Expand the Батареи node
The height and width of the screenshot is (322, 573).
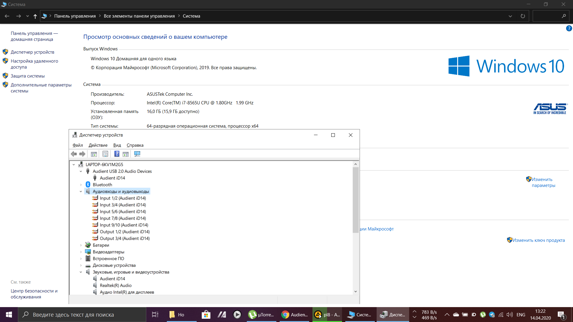coord(81,245)
